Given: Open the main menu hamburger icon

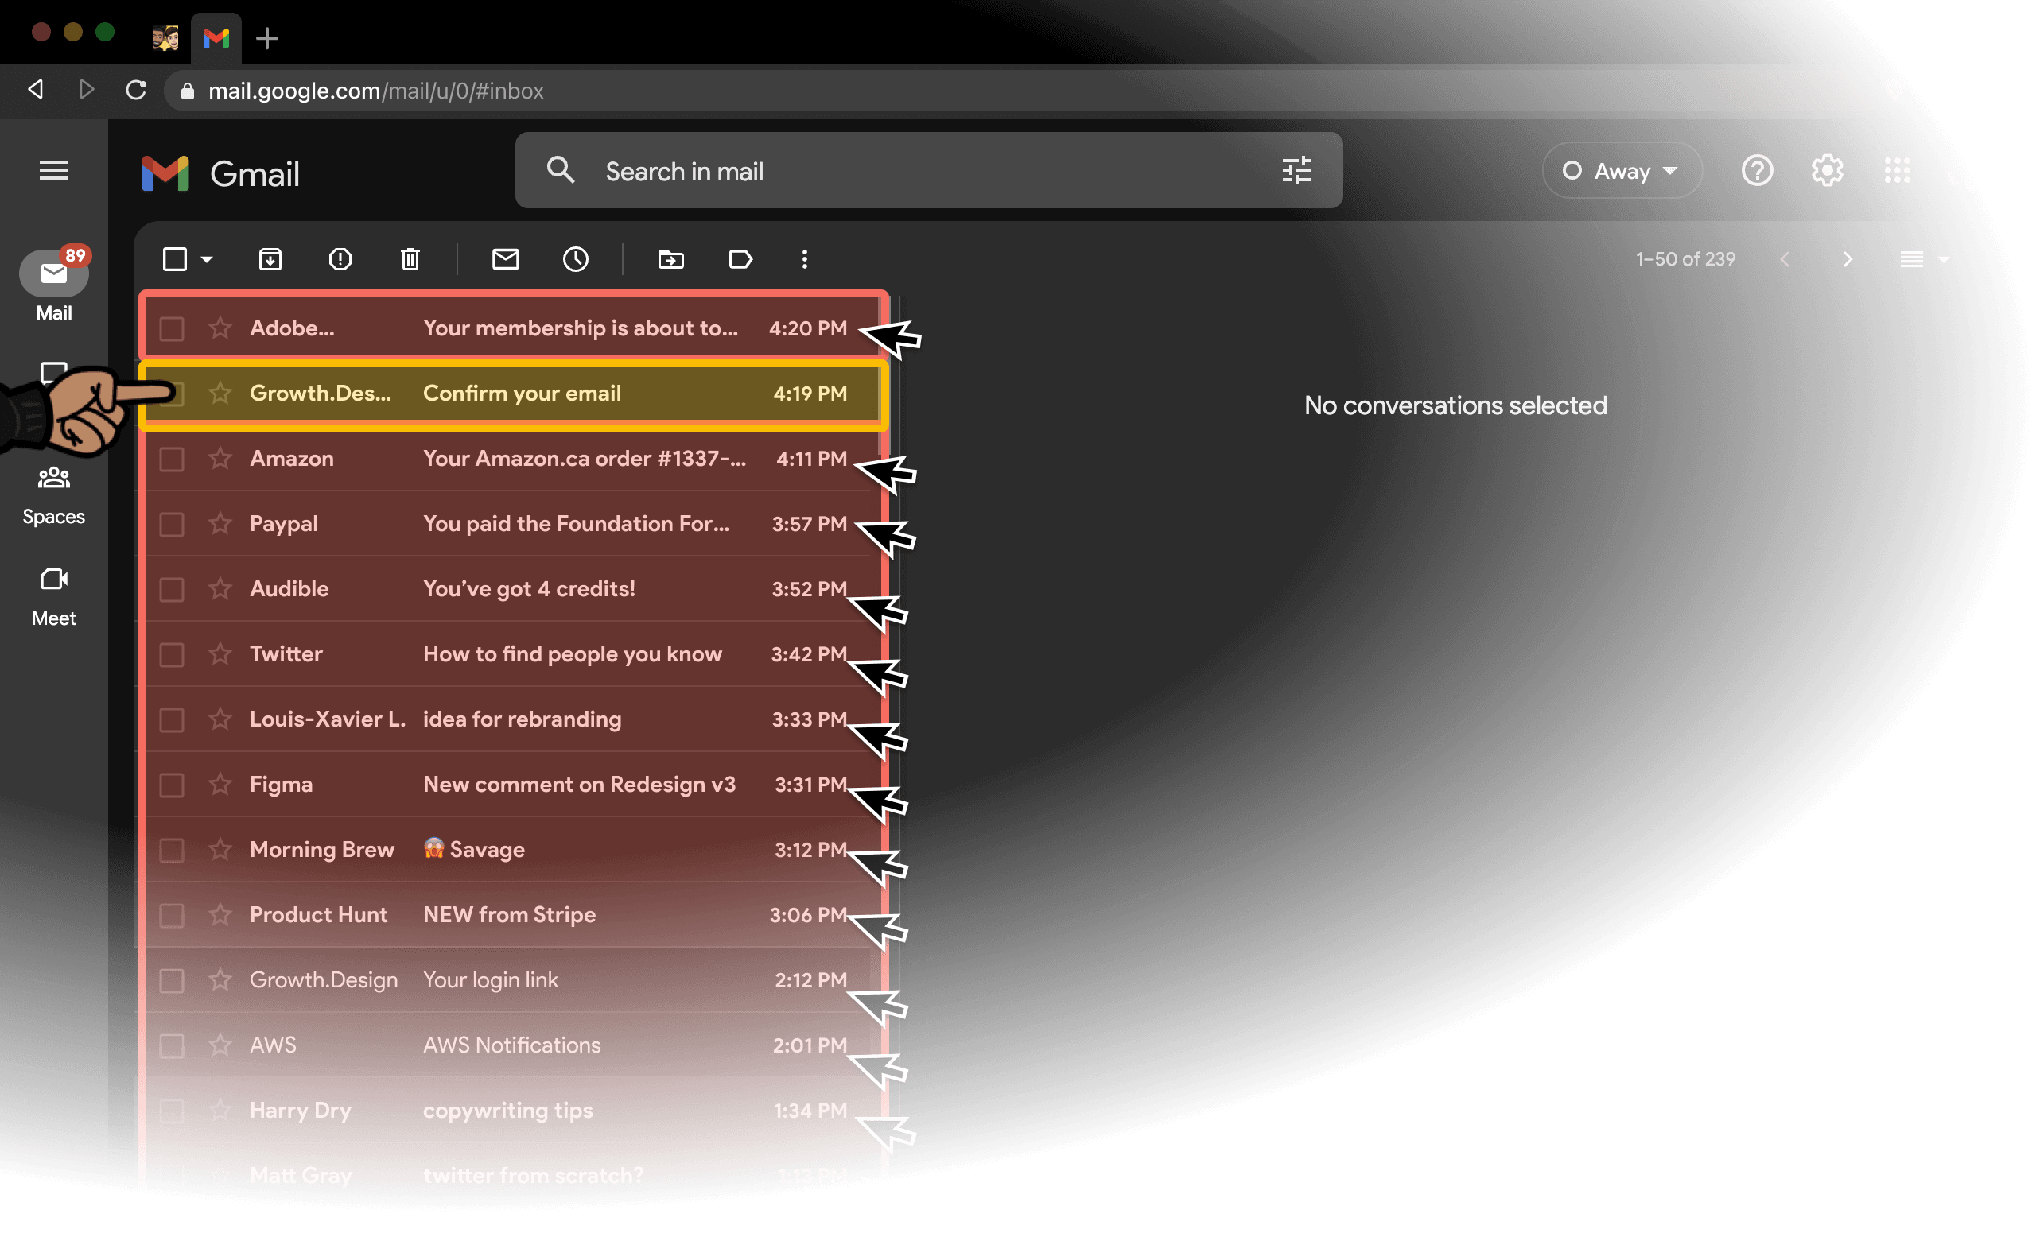Looking at the screenshot, I should coord(54,170).
